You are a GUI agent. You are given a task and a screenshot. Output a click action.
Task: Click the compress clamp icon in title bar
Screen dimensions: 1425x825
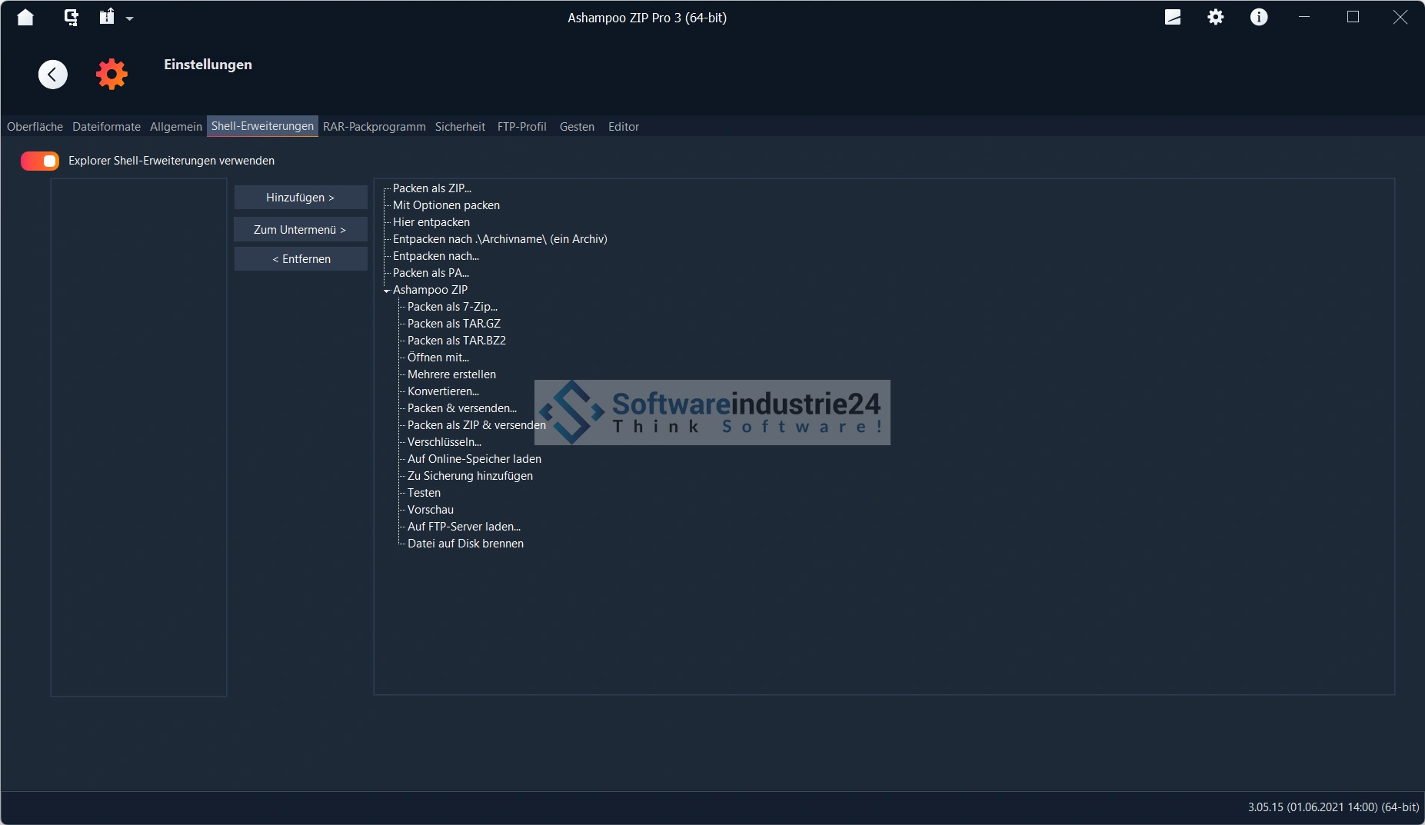(x=71, y=18)
